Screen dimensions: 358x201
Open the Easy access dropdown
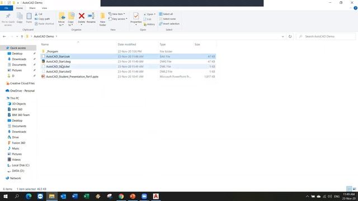pos(118,19)
